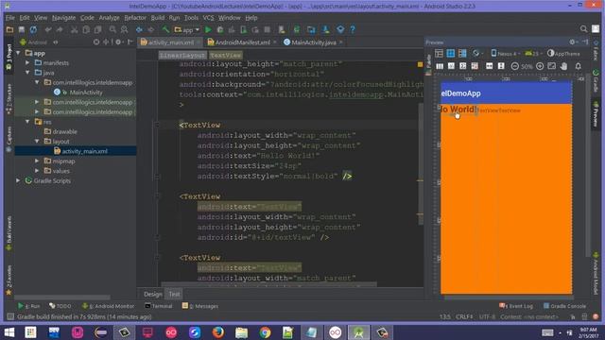Click the Synchronize toolbar icon
This screenshot has width=605, height=340.
(34, 29)
